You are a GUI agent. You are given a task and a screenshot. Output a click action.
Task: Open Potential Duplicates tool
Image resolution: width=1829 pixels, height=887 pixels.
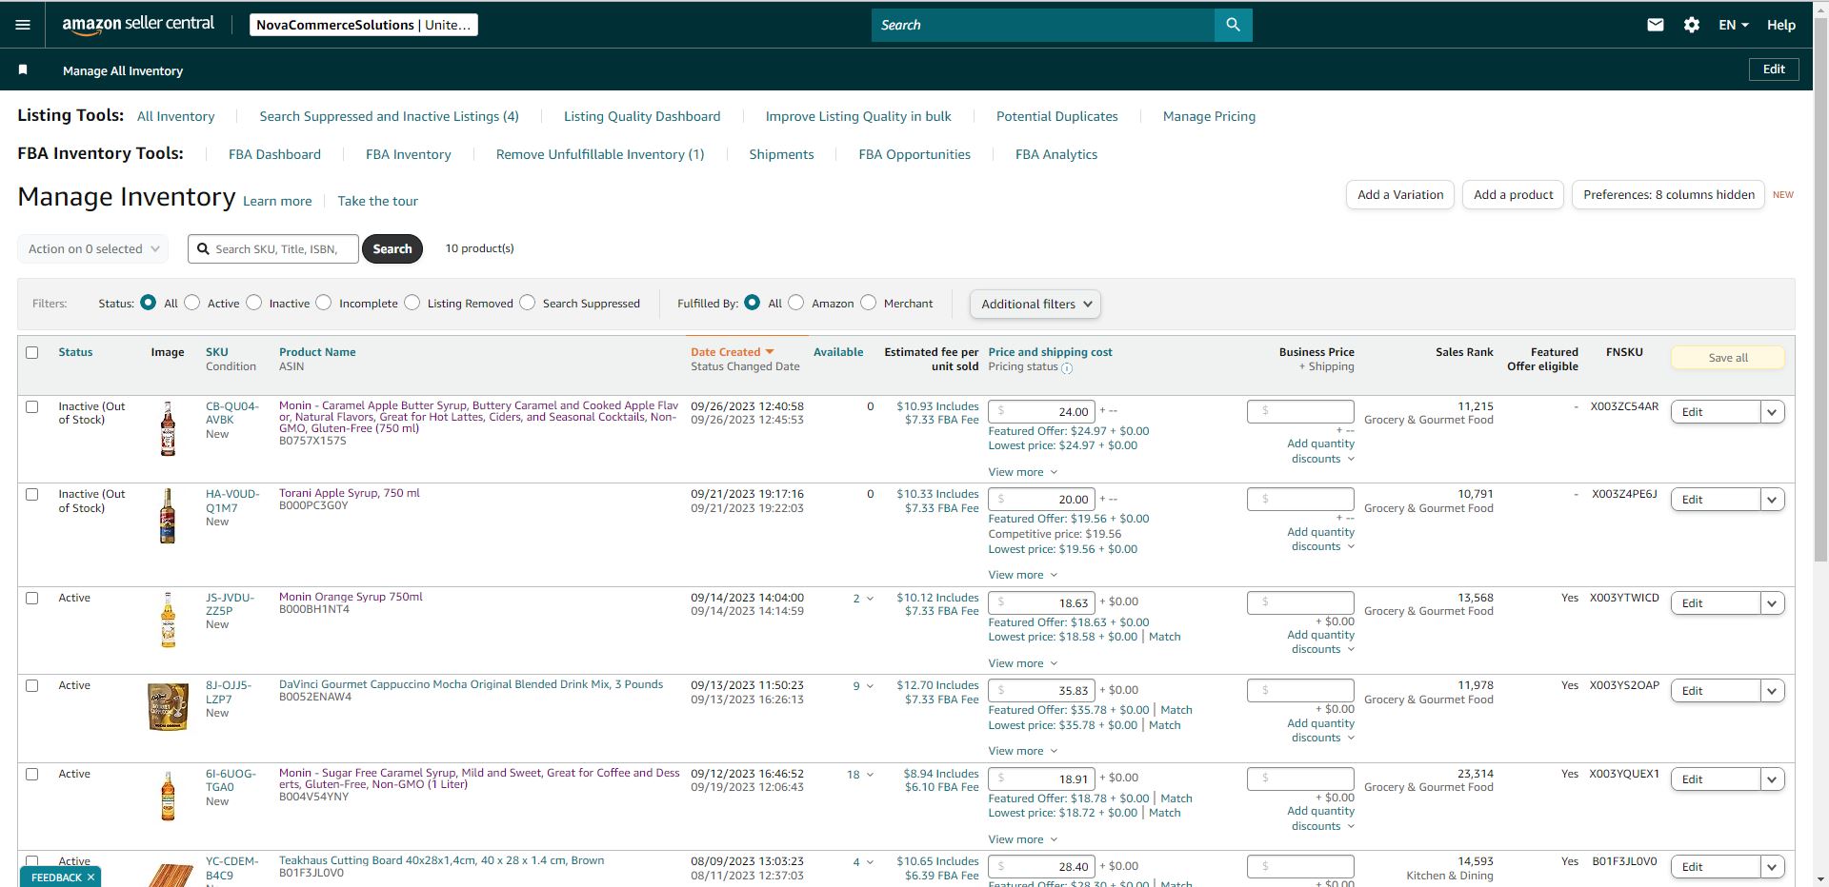pos(1056,116)
